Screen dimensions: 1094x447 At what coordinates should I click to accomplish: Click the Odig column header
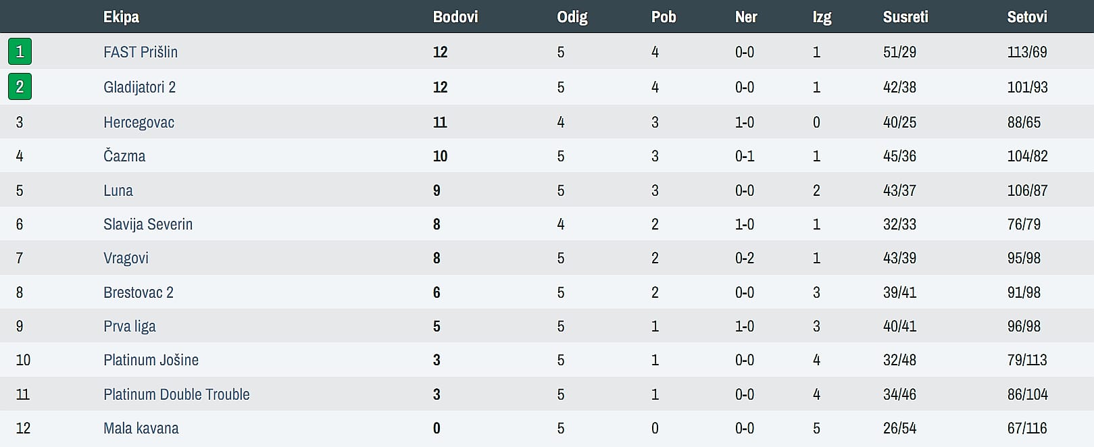572,17
